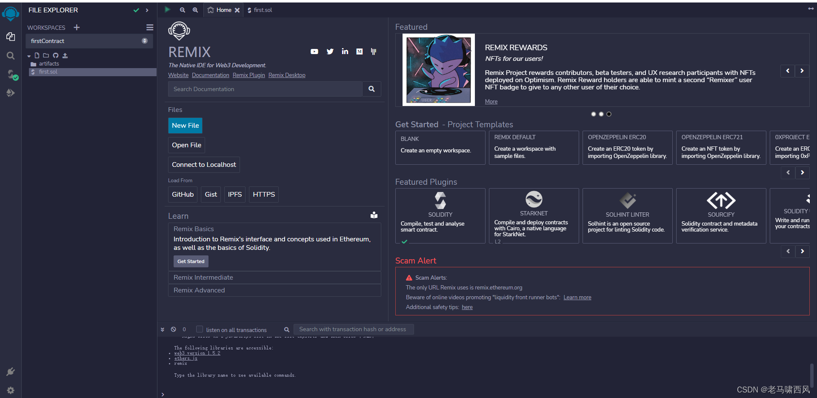Create new folder using folder icon
The width and height of the screenshot is (817, 398).
click(x=46, y=55)
